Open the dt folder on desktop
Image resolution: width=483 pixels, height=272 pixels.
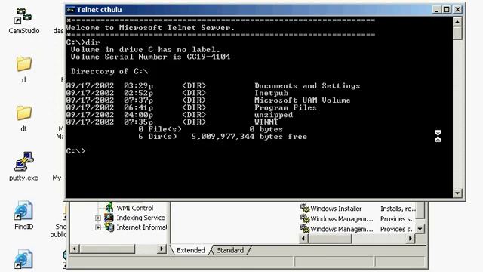(23, 113)
